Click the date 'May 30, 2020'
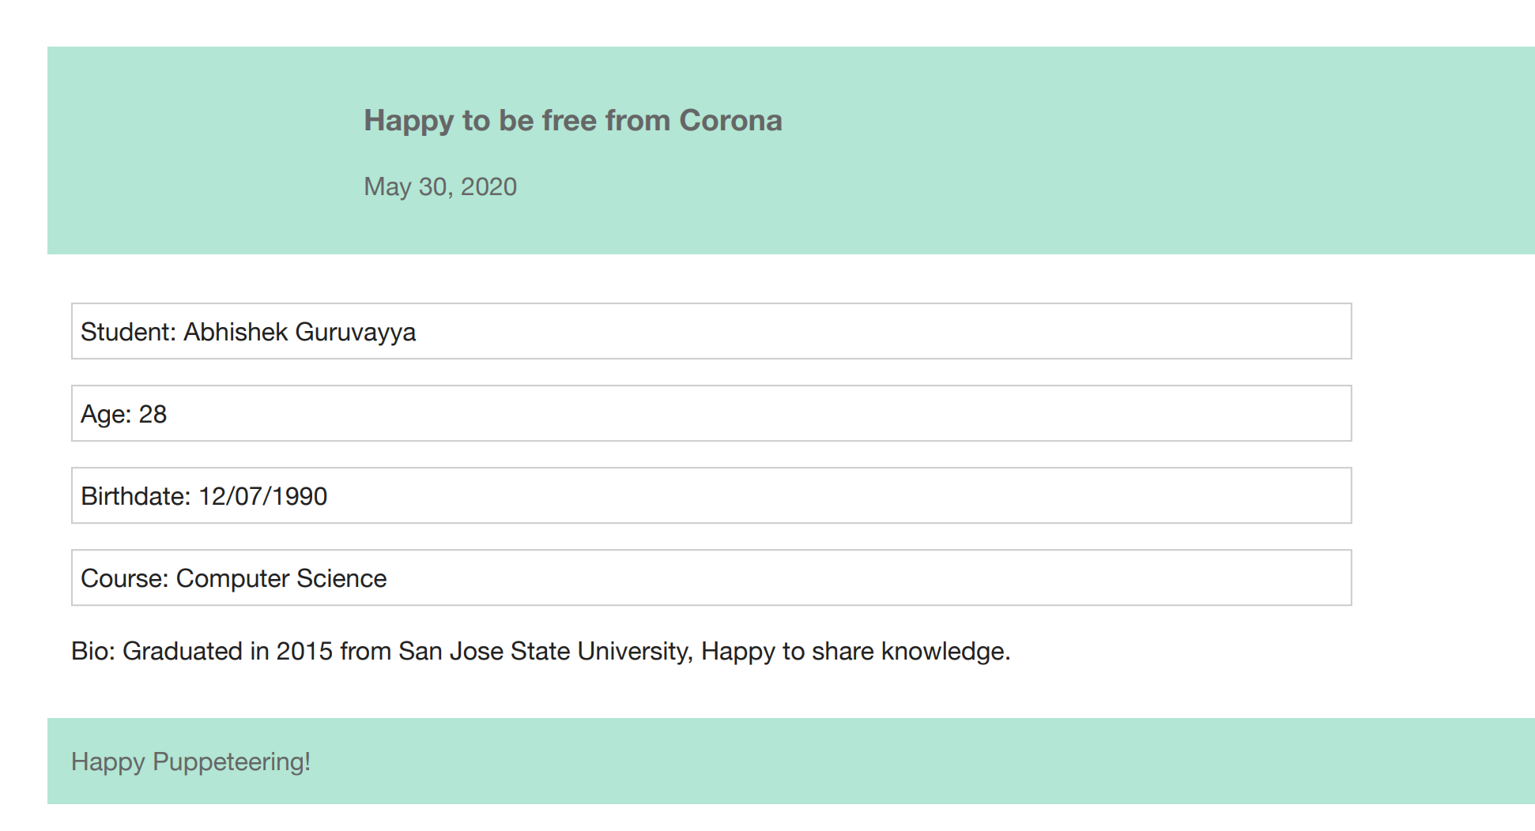Viewport: 1535px width, 831px height. (439, 187)
